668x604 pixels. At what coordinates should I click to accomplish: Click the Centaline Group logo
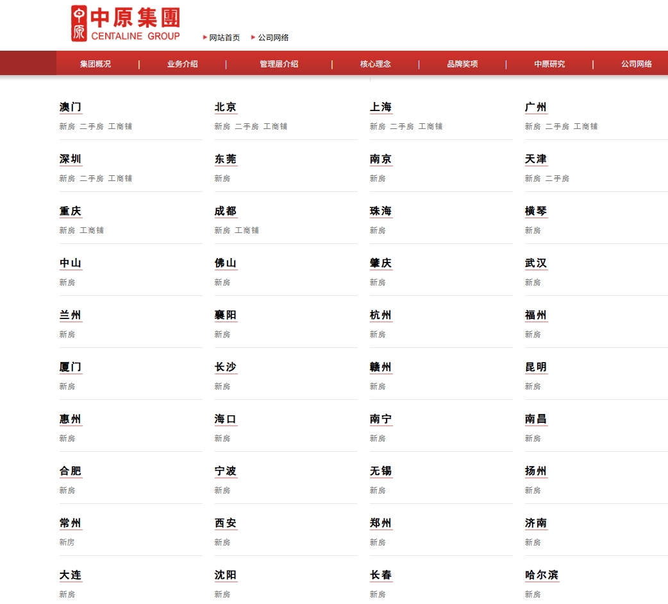pos(125,24)
